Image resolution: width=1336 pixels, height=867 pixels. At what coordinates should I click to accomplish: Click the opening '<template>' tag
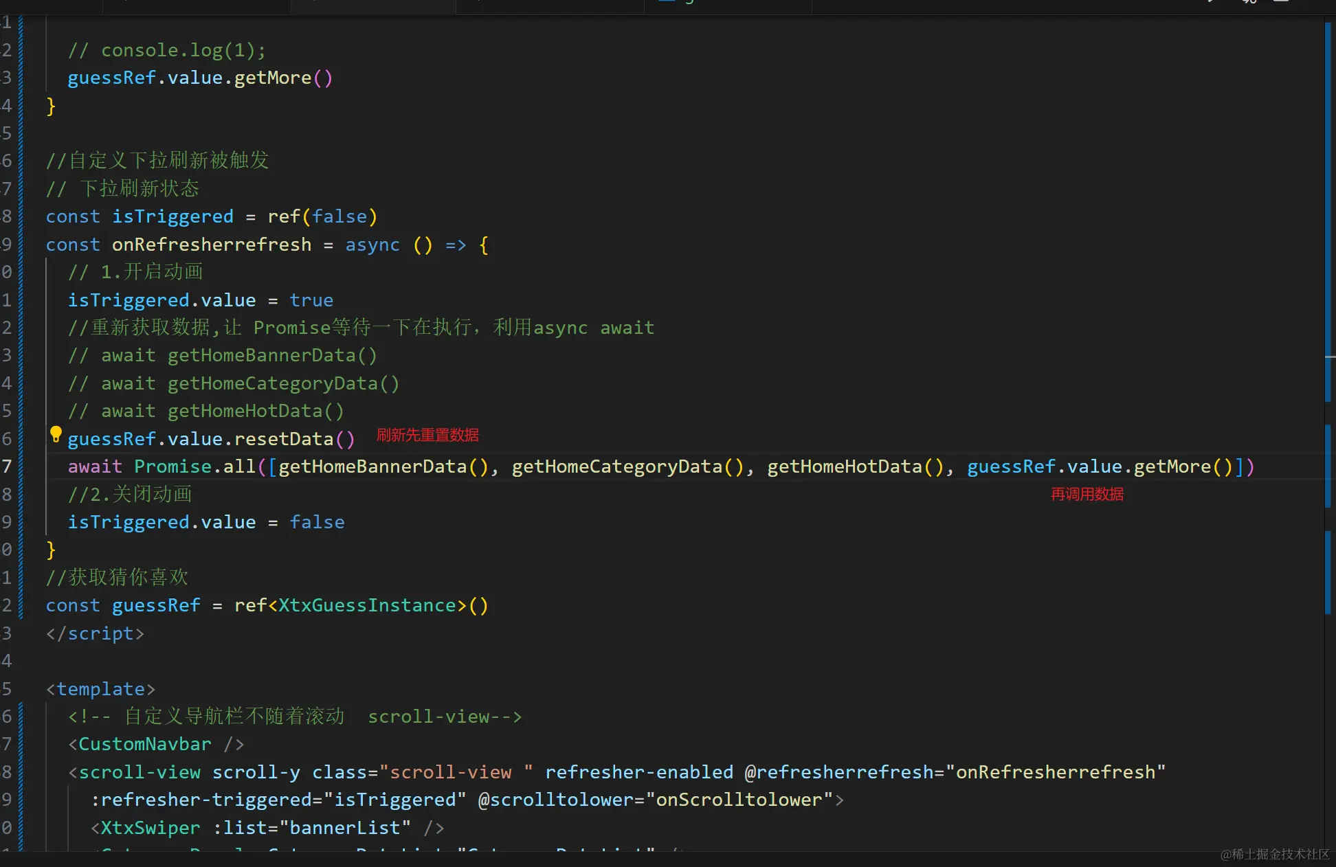point(100,689)
